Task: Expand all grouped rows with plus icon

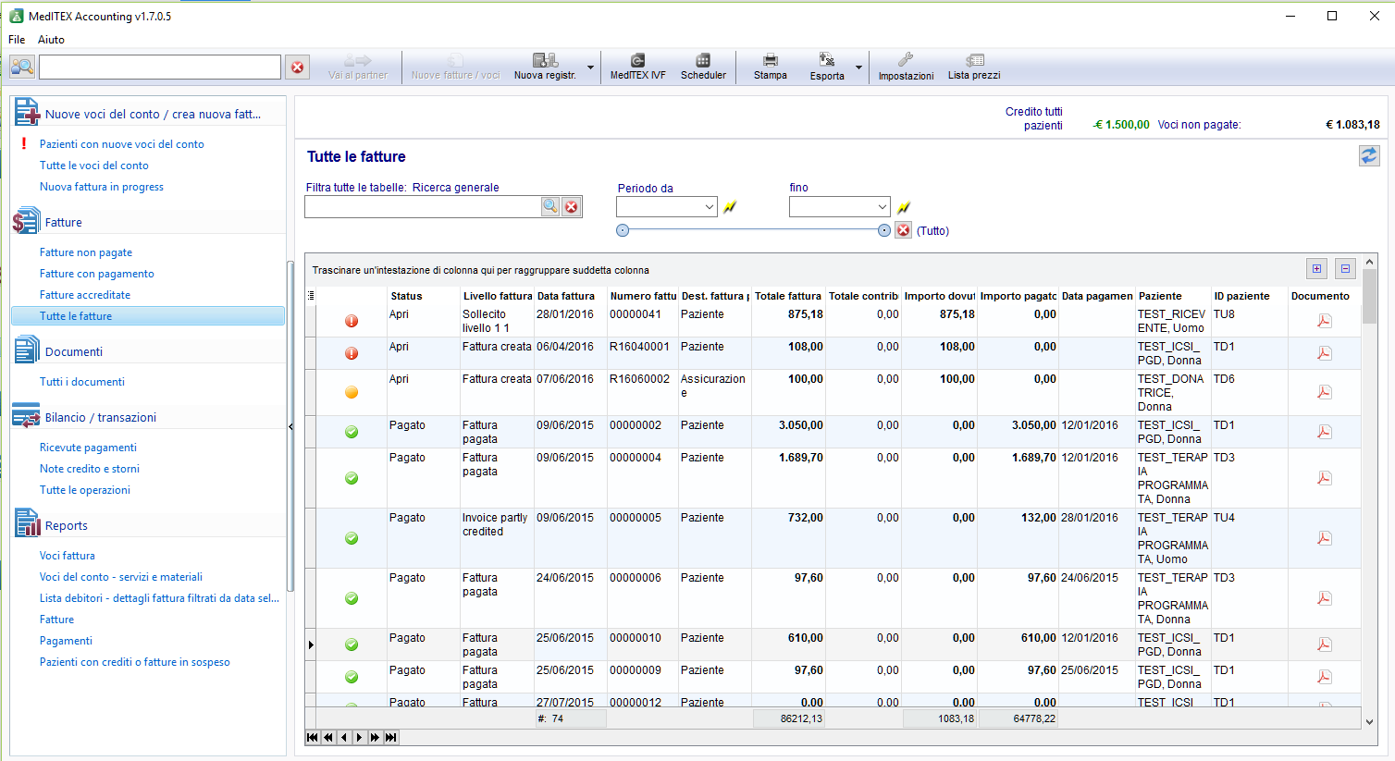Action: point(1317,269)
